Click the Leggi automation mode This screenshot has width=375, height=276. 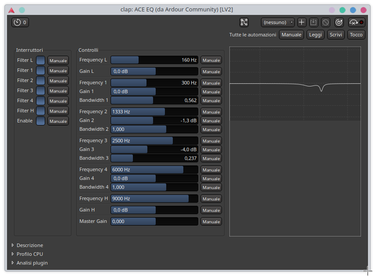click(315, 34)
